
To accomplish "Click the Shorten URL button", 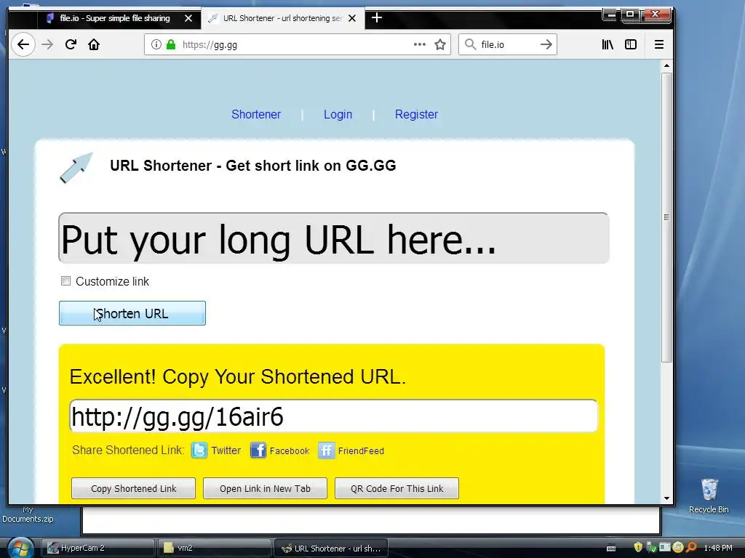I will 132,313.
